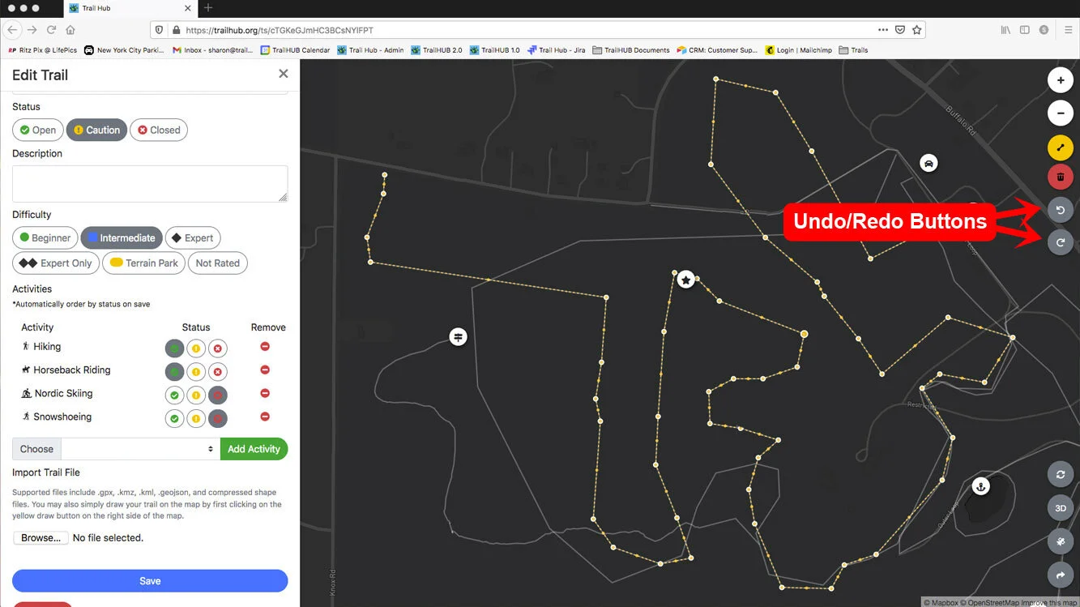Click the Undo button on map
The image size is (1080, 607).
[x=1061, y=210]
